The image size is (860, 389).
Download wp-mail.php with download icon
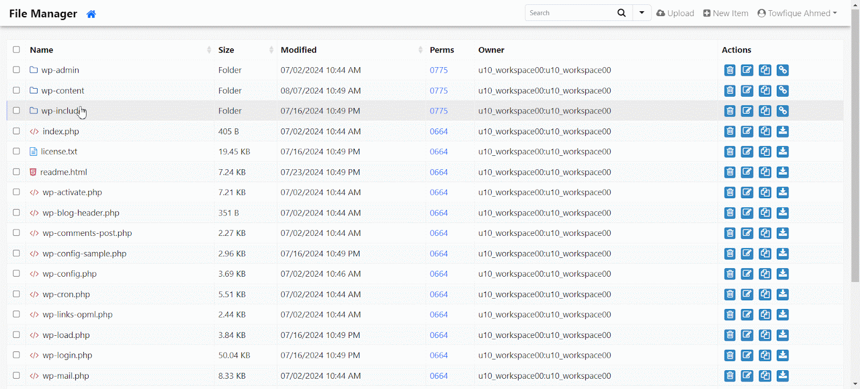pos(783,376)
